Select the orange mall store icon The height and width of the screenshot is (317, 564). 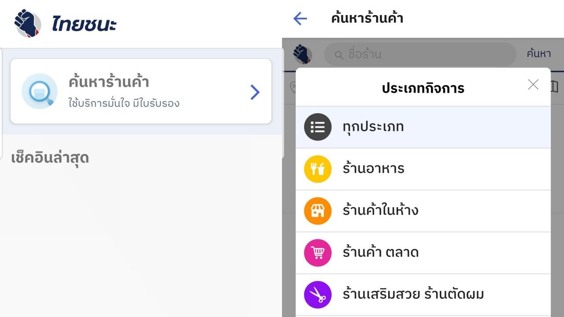coord(318,210)
